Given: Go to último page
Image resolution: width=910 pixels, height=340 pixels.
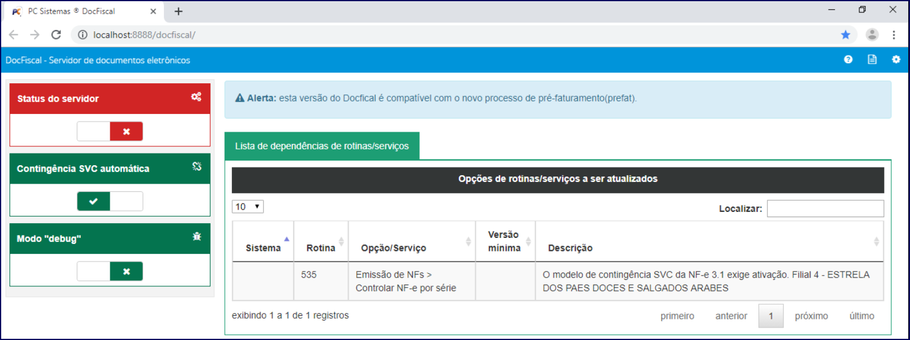Looking at the screenshot, I should click(862, 316).
